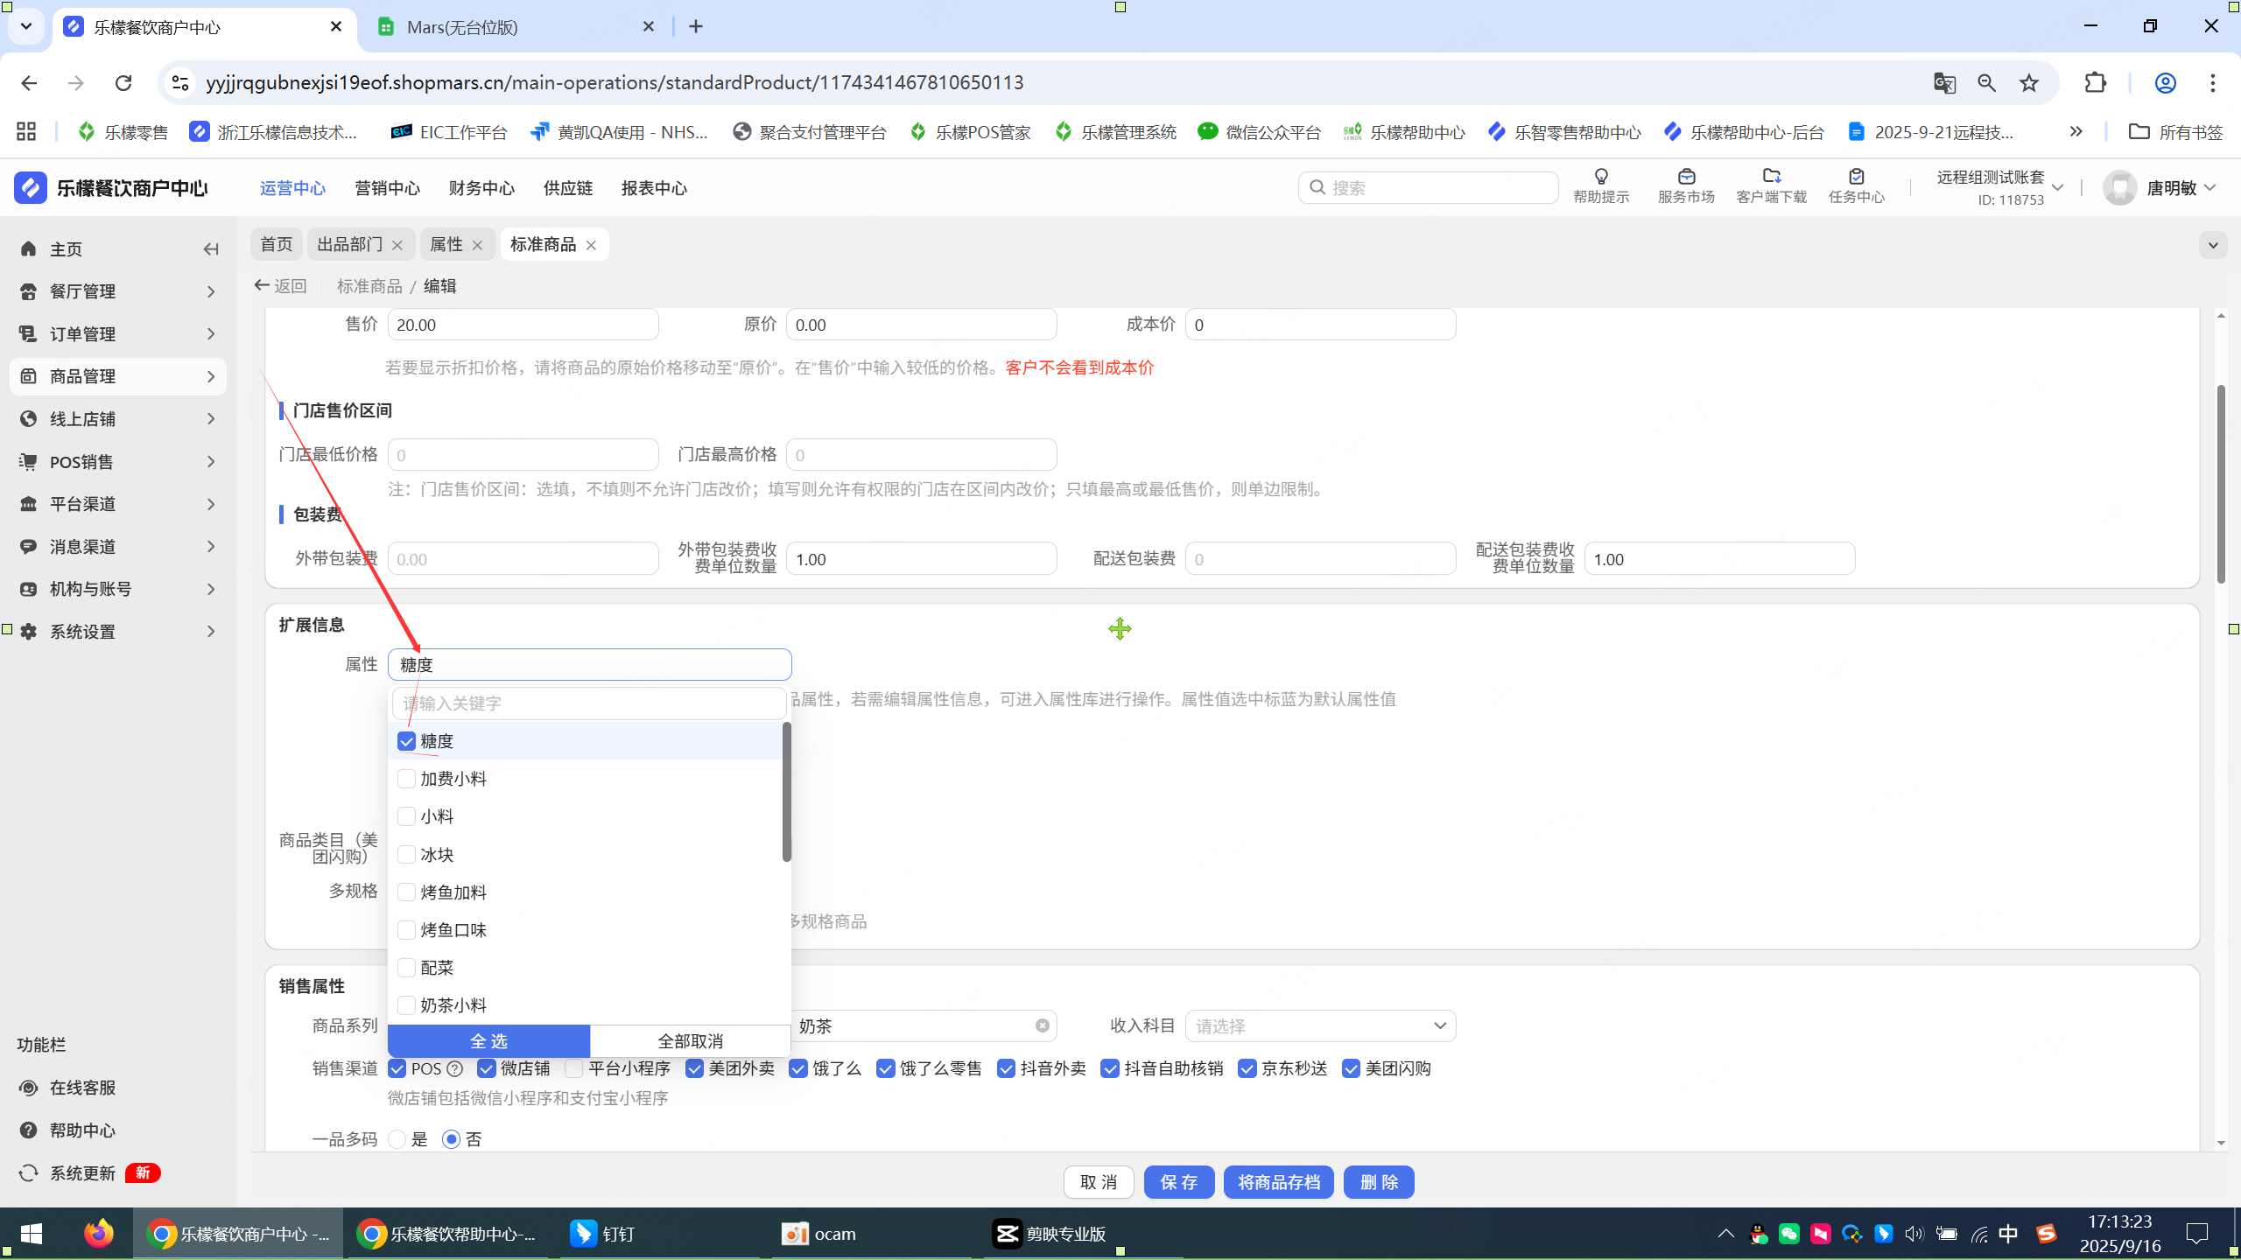Expand the tab list chevron at right
This screenshot has height=1260, width=2241.
pos(2213,245)
